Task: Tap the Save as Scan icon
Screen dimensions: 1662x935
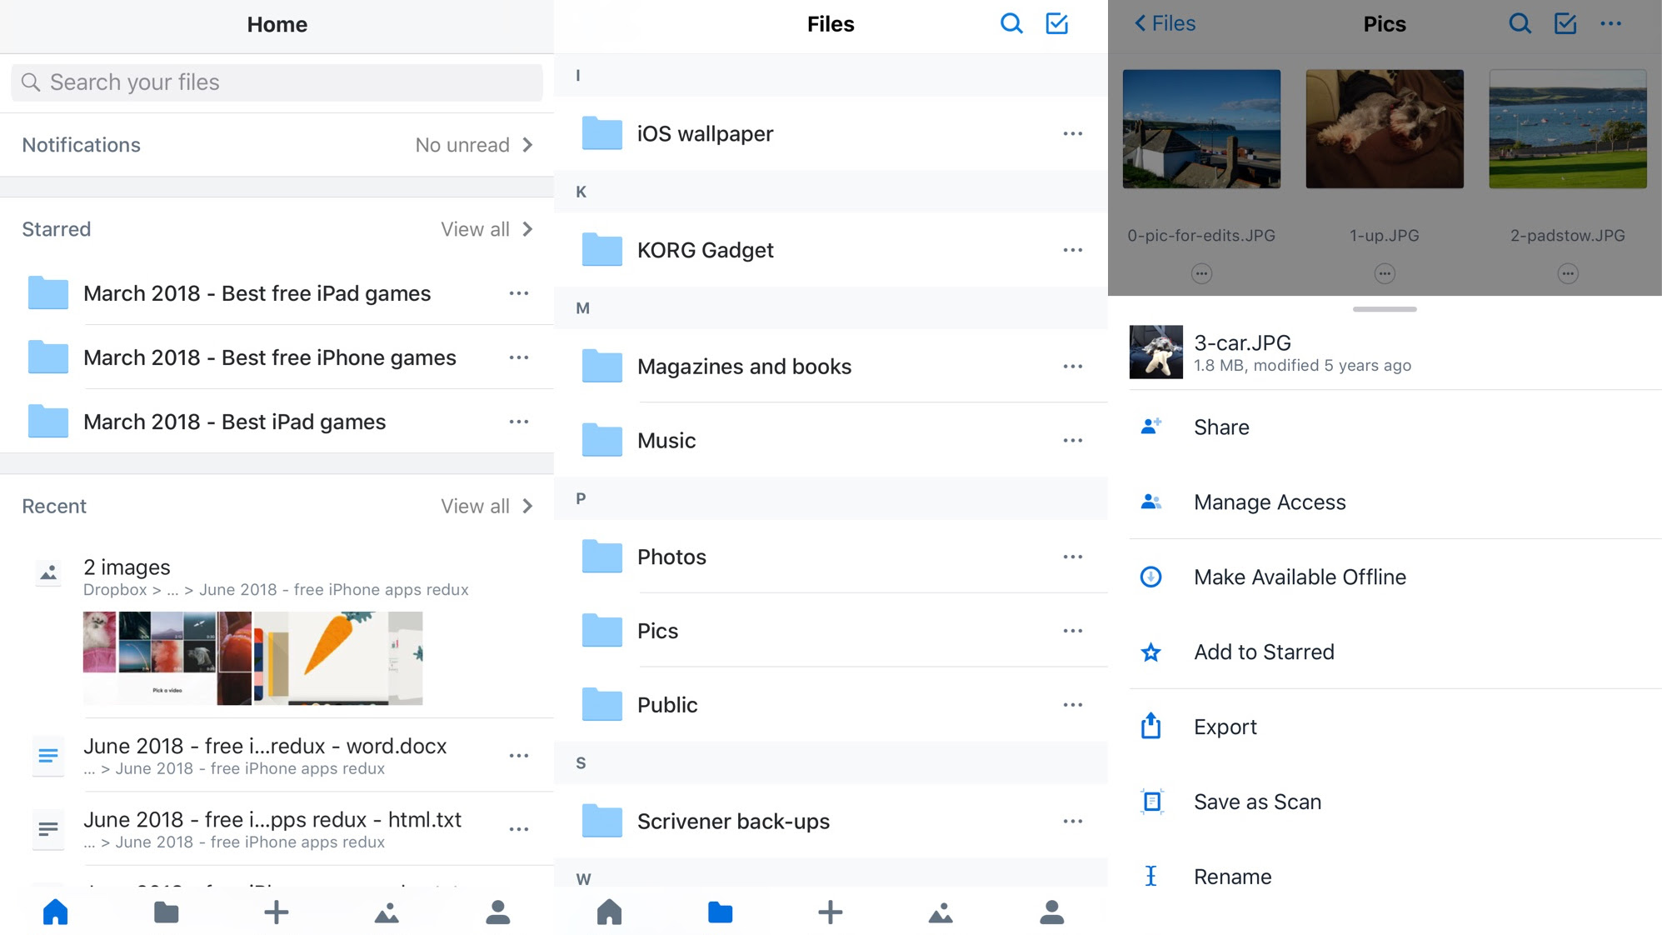Action: [1151, 801]
